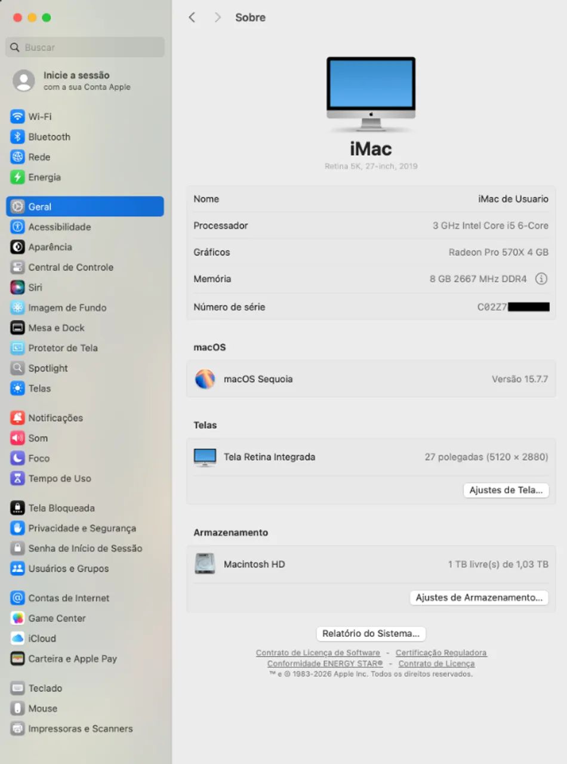
Task: Click the Sobre page title
Action: pyautogui.click(x=250, y=17)
